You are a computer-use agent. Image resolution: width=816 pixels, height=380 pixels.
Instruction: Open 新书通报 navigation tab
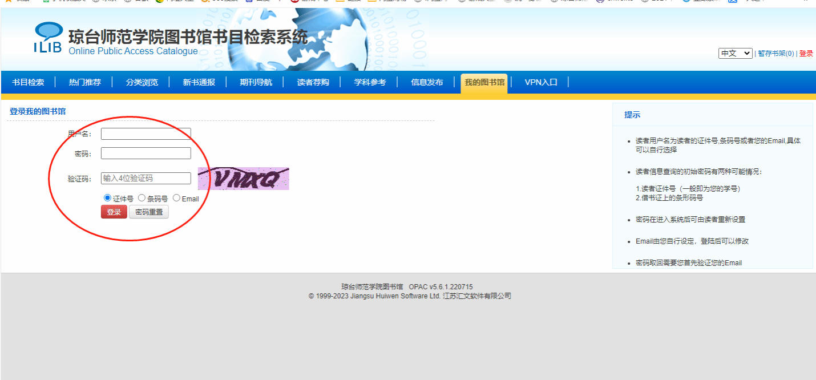click(x=199, y=82)
